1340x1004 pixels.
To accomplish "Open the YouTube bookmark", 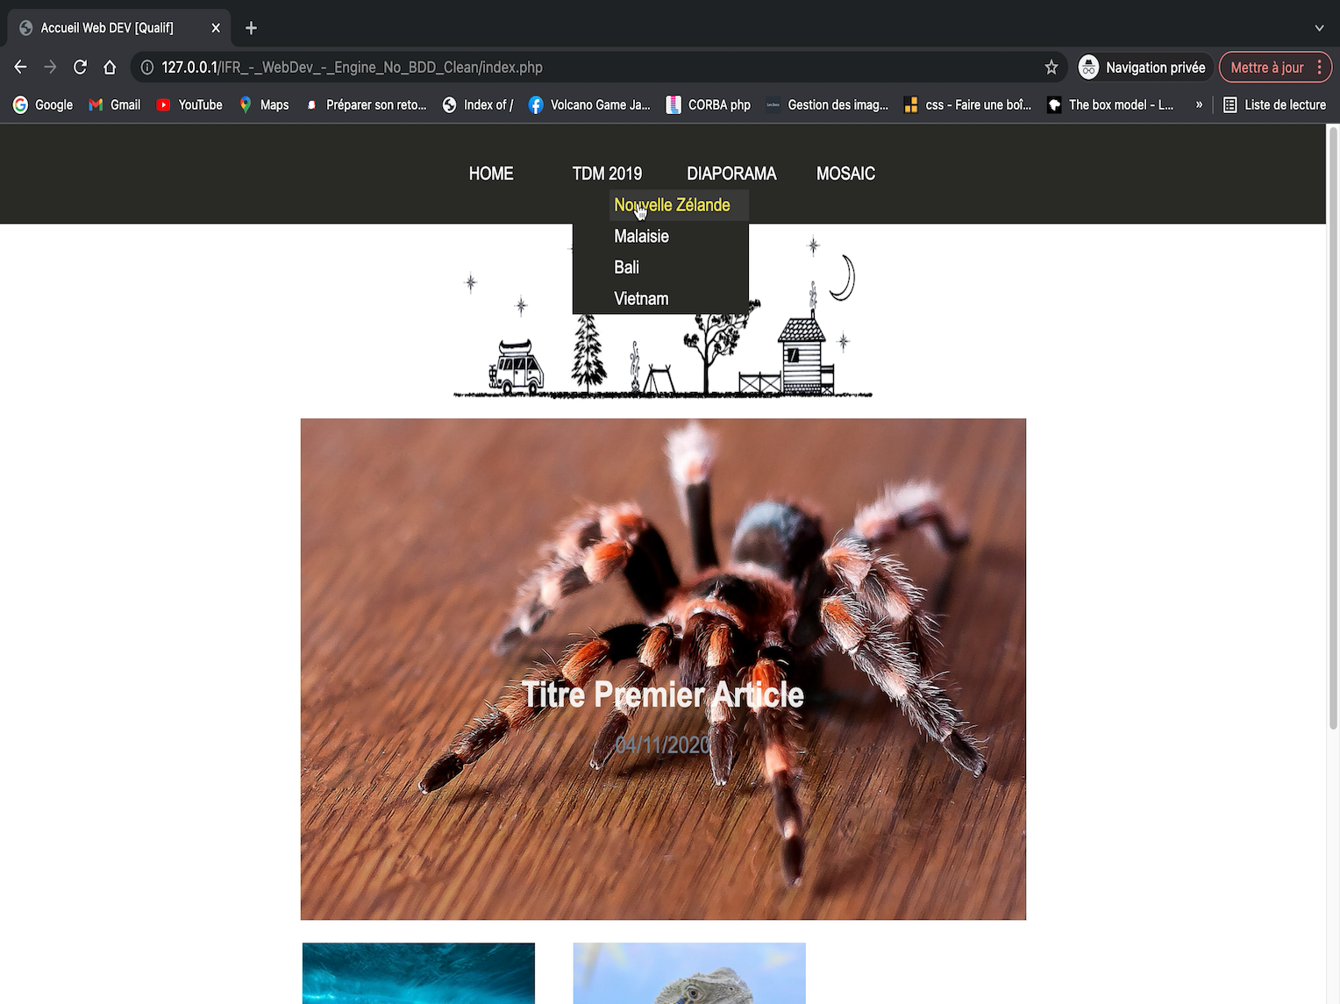I will pyautogui.click(x=189, y=105).
